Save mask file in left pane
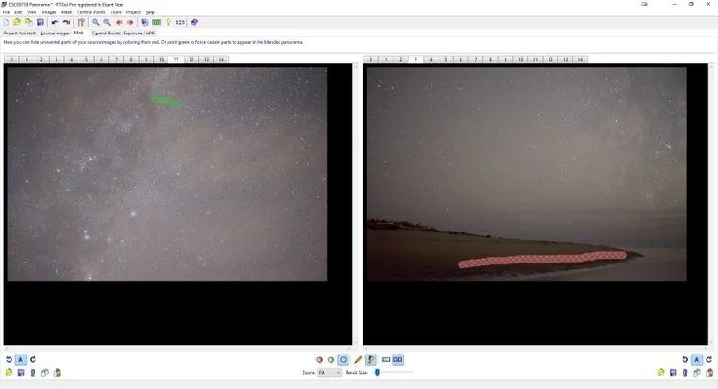The height and width of the screenshot is (389, 718). pyautogui.click(x=21, y=373)
